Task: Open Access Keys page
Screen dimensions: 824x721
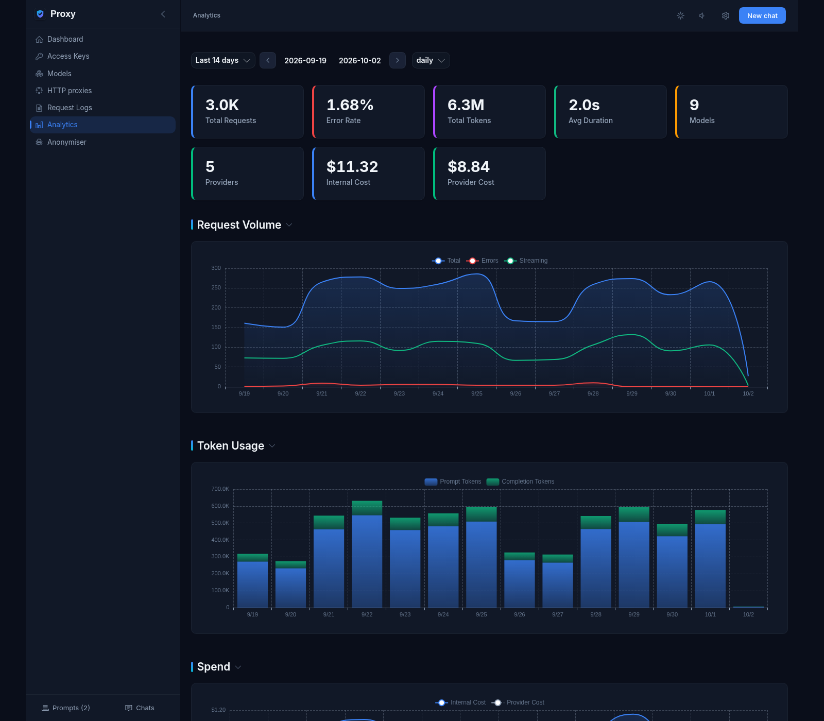Action: click(102, 56)
